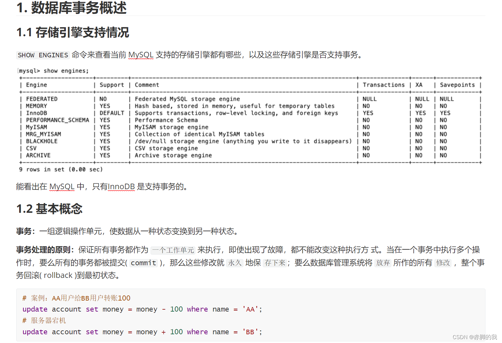Image resolution: width=502 pixels, height=343 pixels.
Task: Click the highlighted '放弃' text
Action: pyautogui.click(x=383, y=263)
